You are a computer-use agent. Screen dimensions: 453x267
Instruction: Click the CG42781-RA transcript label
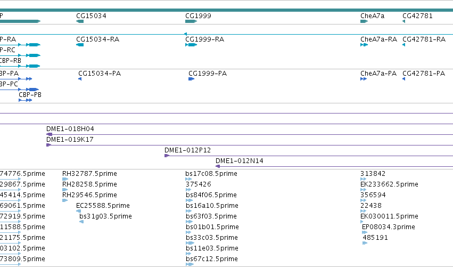click(424, 39)
